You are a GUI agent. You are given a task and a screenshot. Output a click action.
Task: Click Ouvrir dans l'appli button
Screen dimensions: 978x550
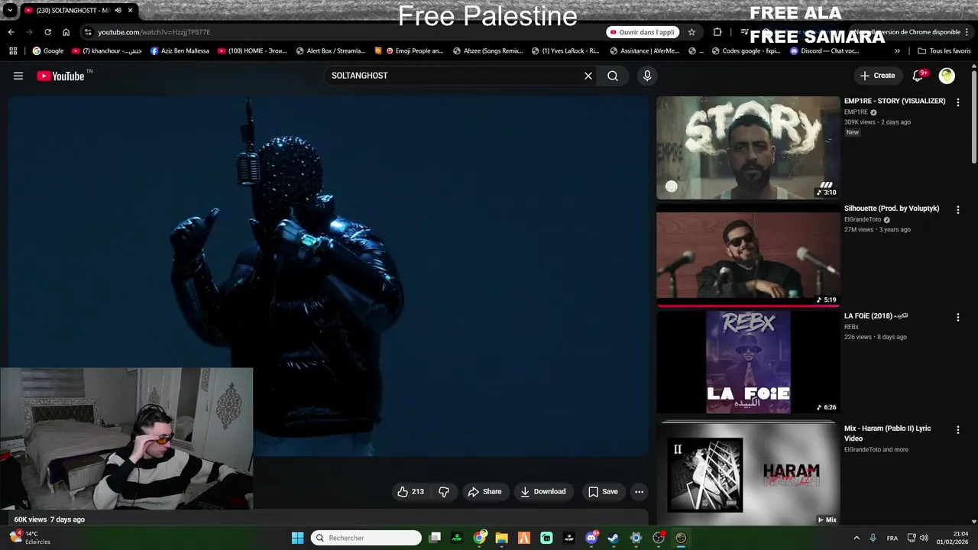pos(643,32)
